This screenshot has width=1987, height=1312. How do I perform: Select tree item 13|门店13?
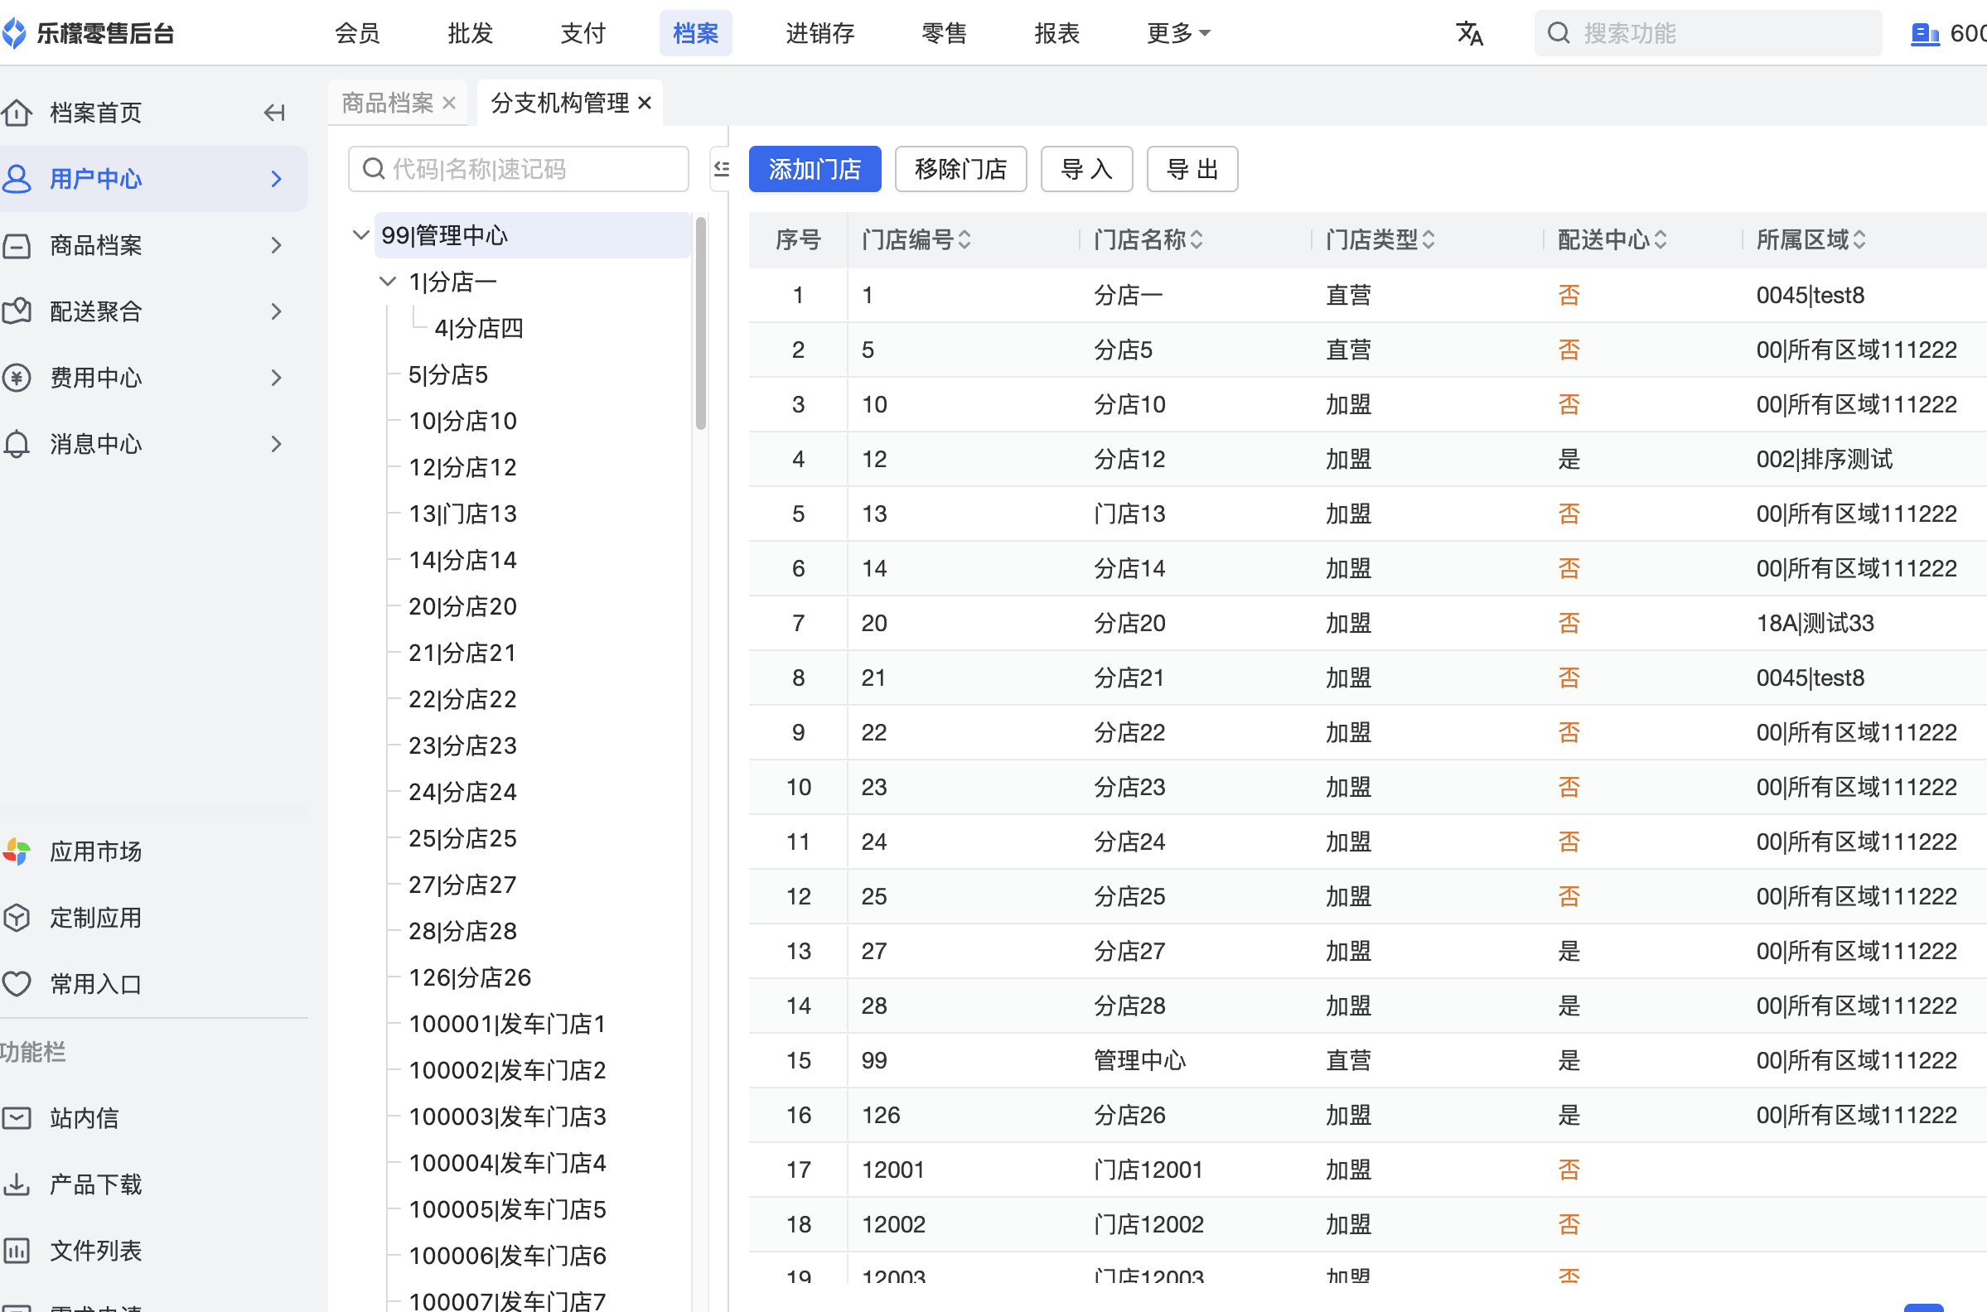click(x=463, y=513)
